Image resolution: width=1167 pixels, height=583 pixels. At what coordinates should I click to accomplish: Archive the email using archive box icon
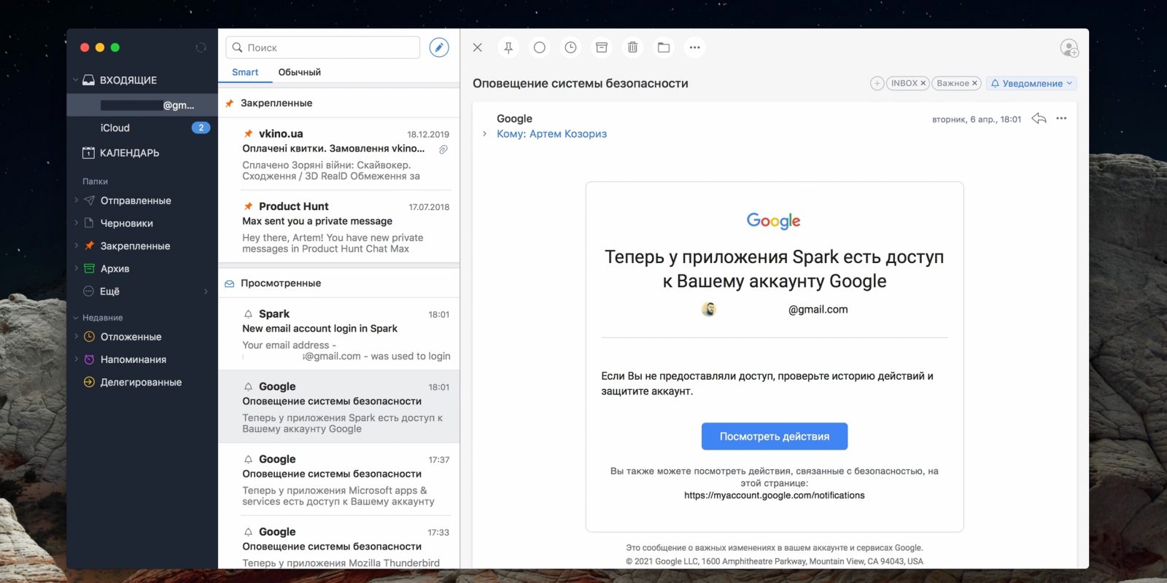(602, 47)
